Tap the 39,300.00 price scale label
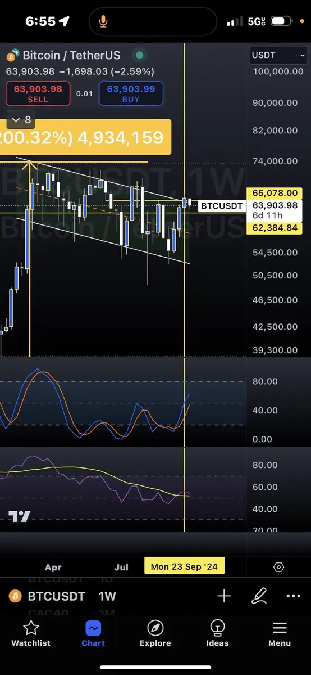The height and width of the screenshot is (675, 311). (x=275, y=350)
